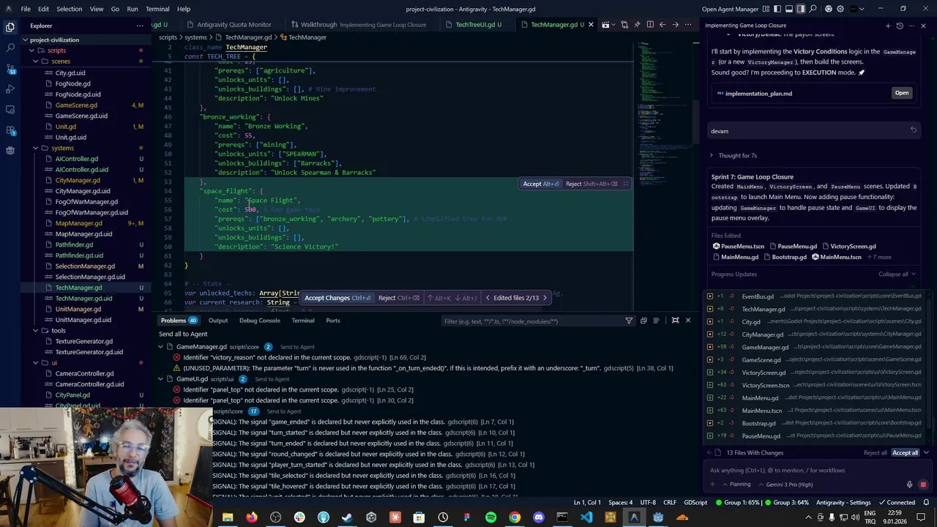The image size is (937, 527).
Task: Go to next edited file arrow
Action: [545, 298]
